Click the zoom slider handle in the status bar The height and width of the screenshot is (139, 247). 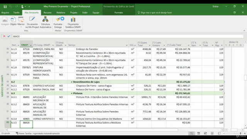pos(240,133)
